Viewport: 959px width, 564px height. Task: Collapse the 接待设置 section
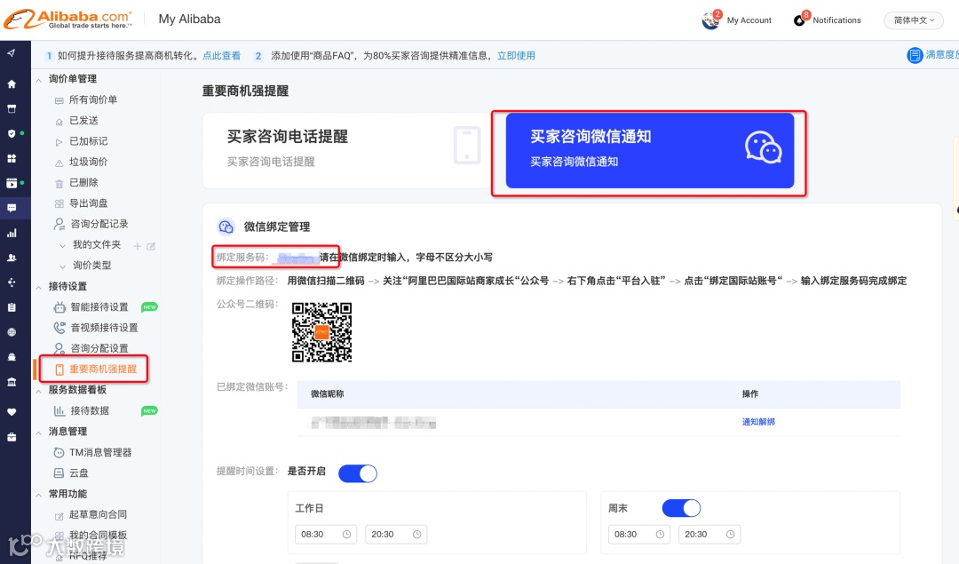38,287
